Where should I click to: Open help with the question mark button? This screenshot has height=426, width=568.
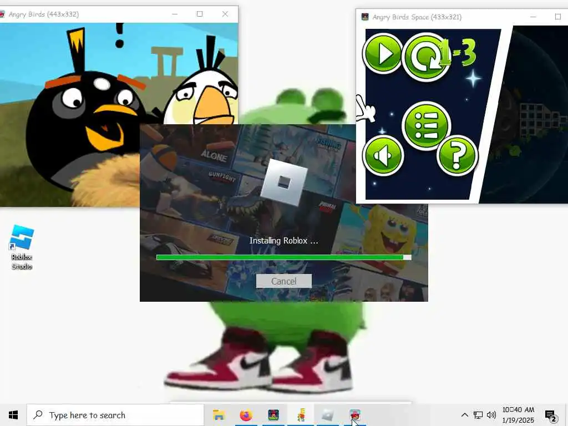[457, 155]
